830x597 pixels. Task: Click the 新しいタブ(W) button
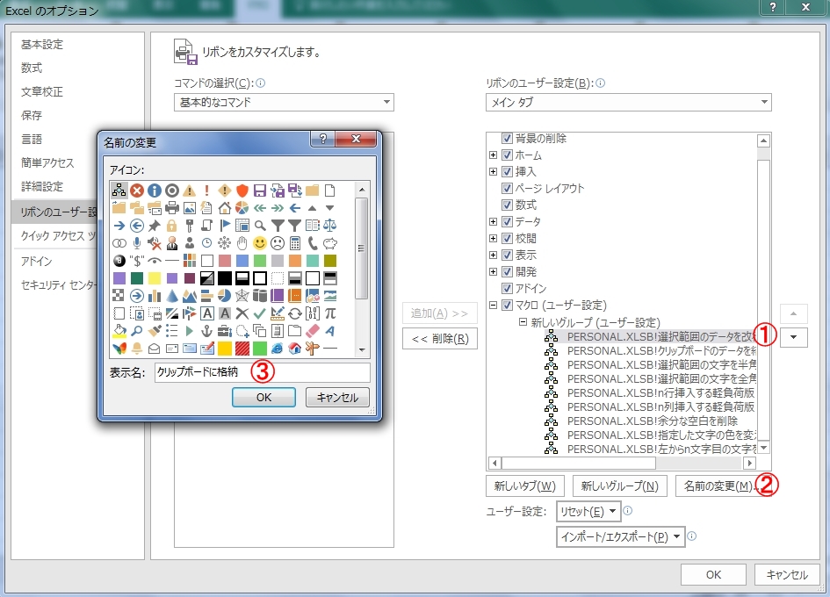click(524, 486)
